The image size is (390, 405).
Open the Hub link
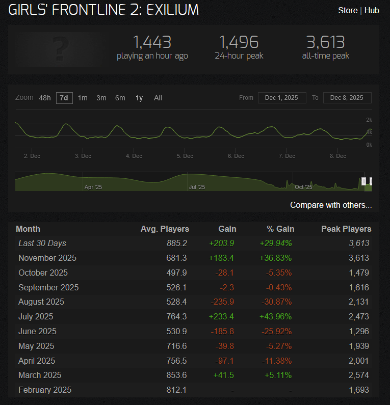pos(371,10)
